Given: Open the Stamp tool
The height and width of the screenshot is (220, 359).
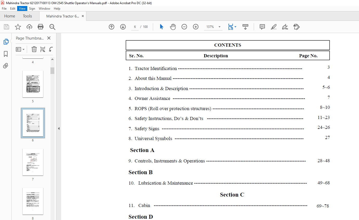Looking at the screenshot, I should tap(296, 27).
